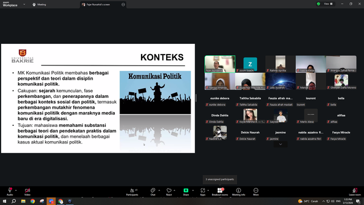
Task: Click the Delcie Naurah participant name
Action: (x=250, y=133)
